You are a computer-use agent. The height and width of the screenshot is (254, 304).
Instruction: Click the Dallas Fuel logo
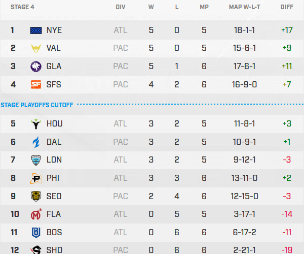pos(36,142)
